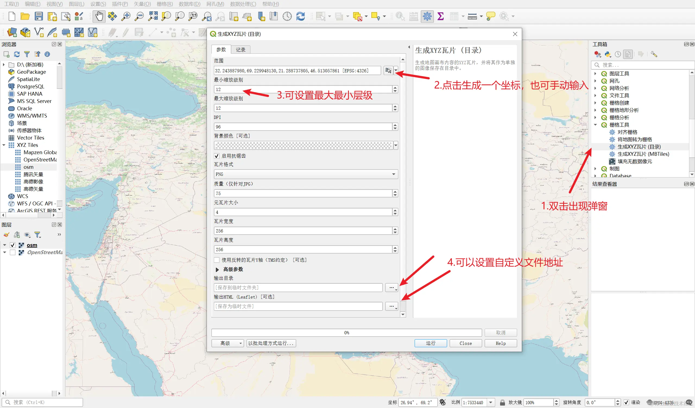
Task: Expand the 图层工具 tree group
Action: point(595,73)
